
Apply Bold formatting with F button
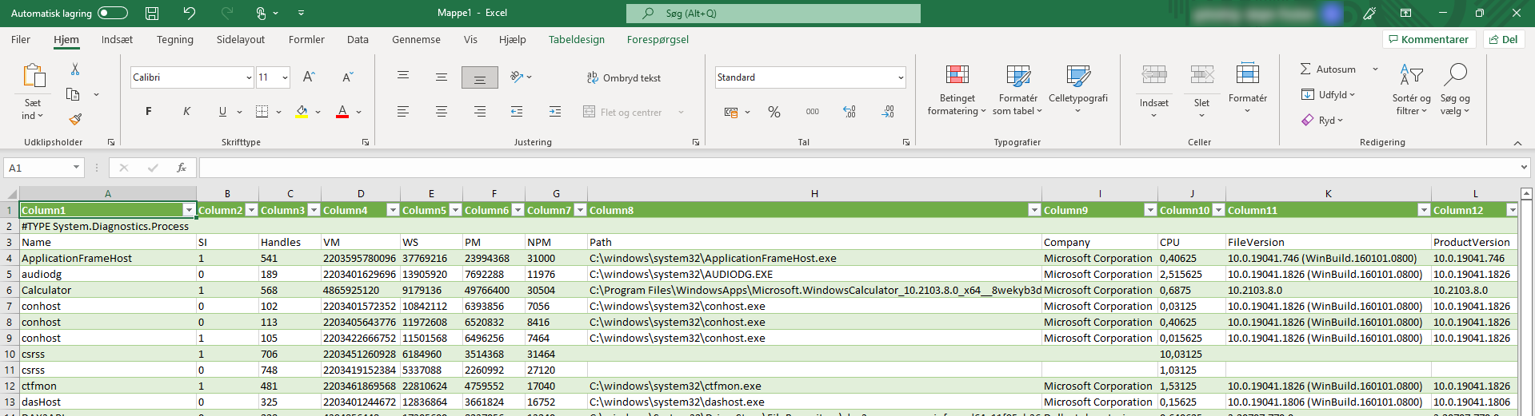coord(148,112)
